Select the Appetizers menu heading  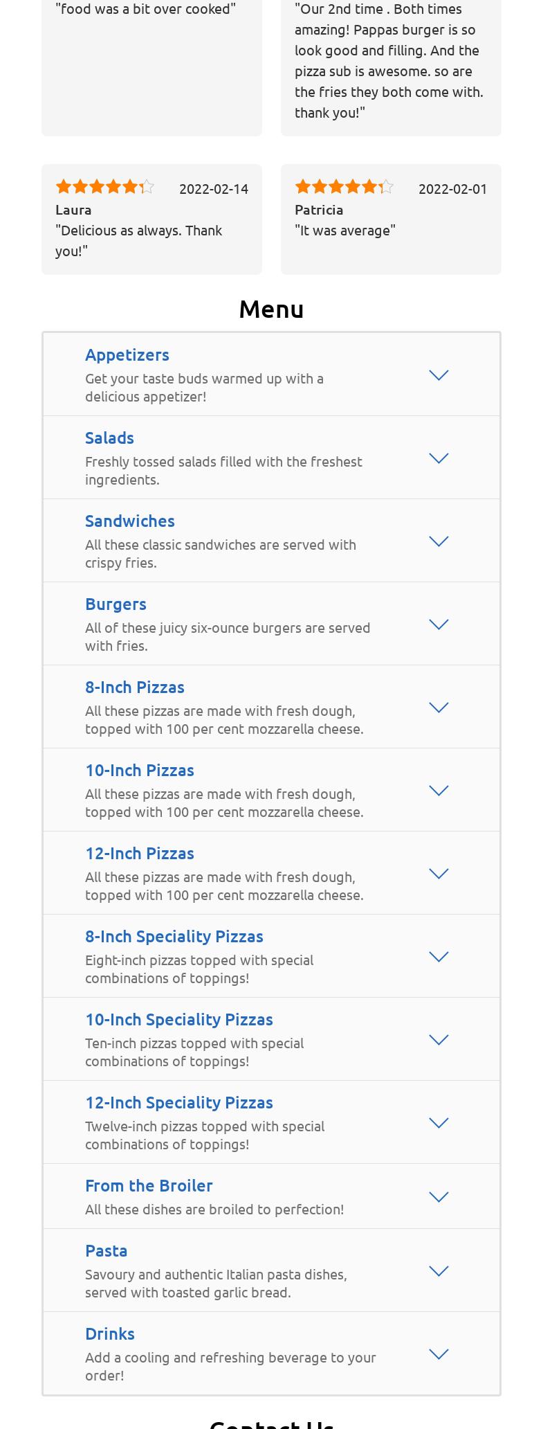[127, 354]
